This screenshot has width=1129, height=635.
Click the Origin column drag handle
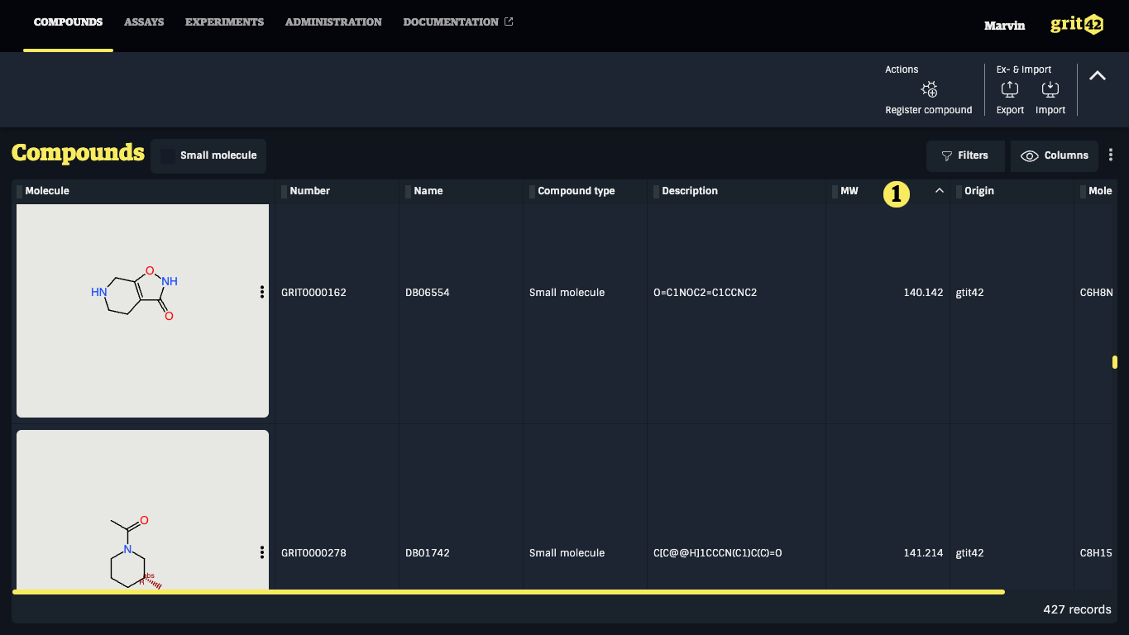(x=959, y=192)
